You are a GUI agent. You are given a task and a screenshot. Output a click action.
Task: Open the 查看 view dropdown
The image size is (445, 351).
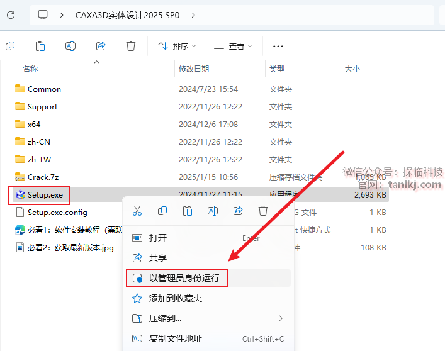click(x=233, y=46)
